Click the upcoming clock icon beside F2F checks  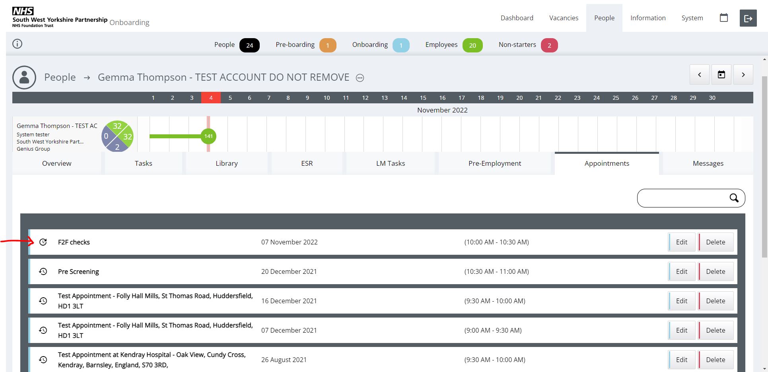click(x=43, y=242)
